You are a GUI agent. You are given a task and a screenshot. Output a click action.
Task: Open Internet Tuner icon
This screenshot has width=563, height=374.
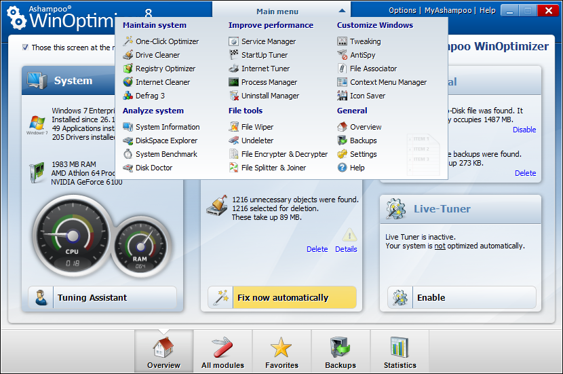pyautogui.click(x=234, y=69)
